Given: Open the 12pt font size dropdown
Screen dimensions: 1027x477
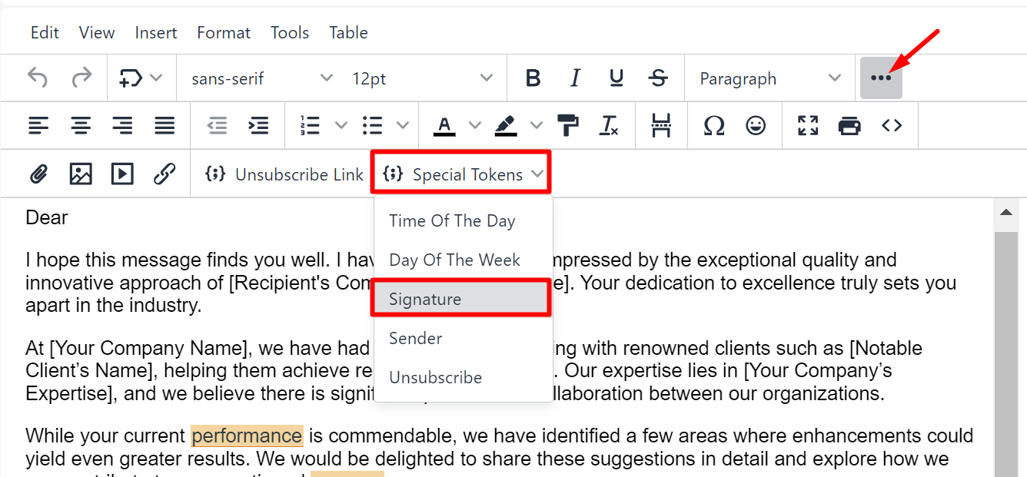Looking at the screenshot, I should [x=421, y=78].
